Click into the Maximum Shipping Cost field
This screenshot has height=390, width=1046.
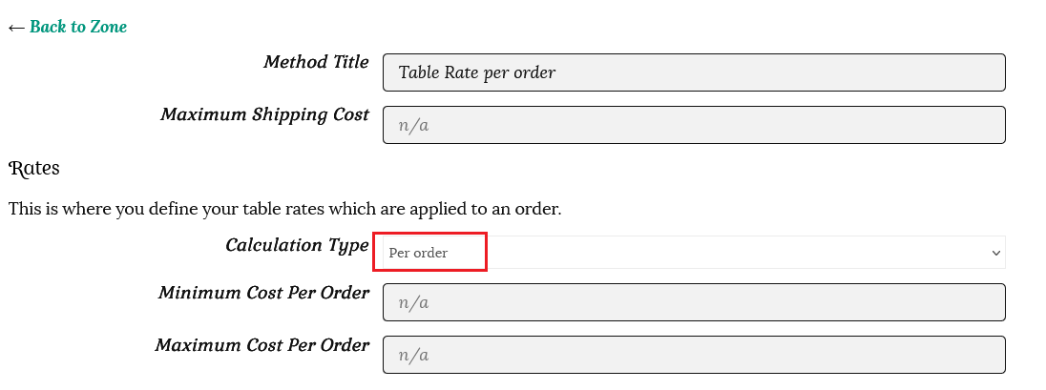click(x=694, y=125)
